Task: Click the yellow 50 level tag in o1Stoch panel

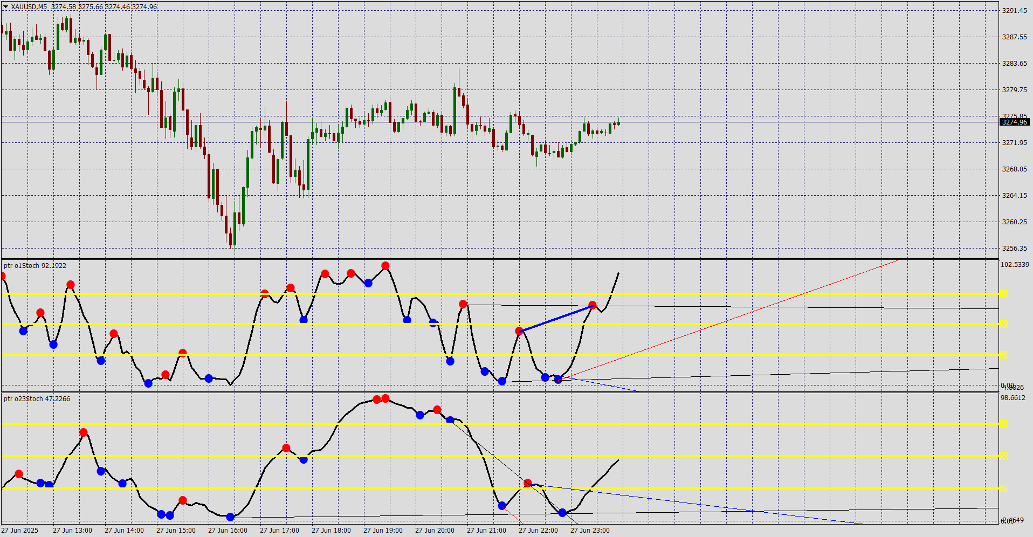Action: pyautogui.click(x=1003, y=324)
